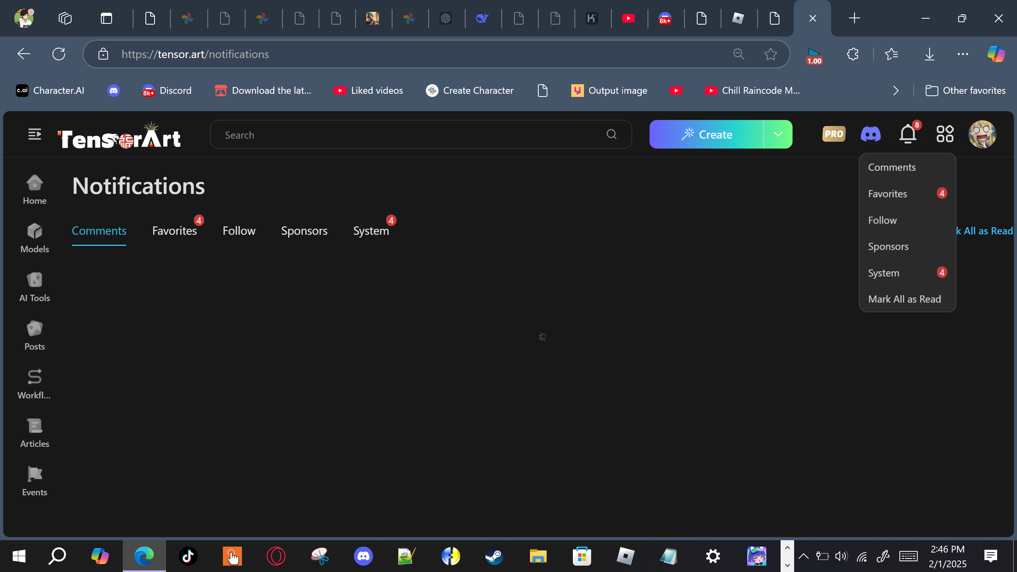Go to Models in the sidebar

[35, 238]
